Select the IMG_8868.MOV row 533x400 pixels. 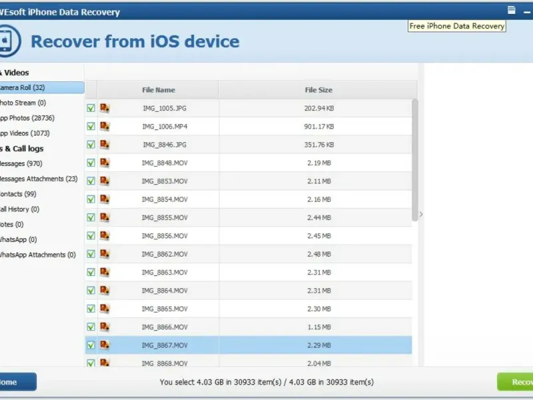click(249, 361)
